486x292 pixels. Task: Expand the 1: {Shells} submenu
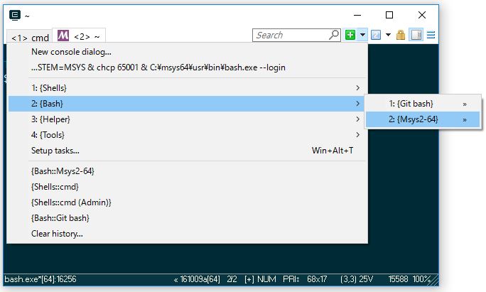pyautogui.click(x=187, y=88)
